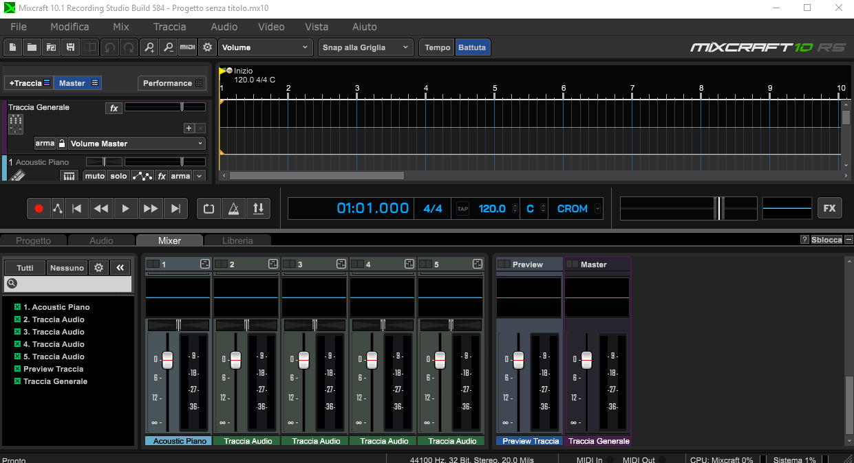Solo the Acoustic Piano track
The height and width of the screenshot is (463, 854).
119,177
